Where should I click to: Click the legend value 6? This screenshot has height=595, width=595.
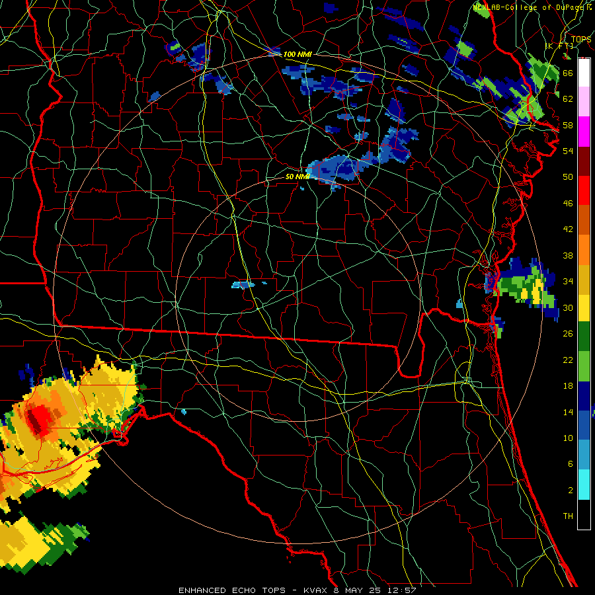click(570, 464)
